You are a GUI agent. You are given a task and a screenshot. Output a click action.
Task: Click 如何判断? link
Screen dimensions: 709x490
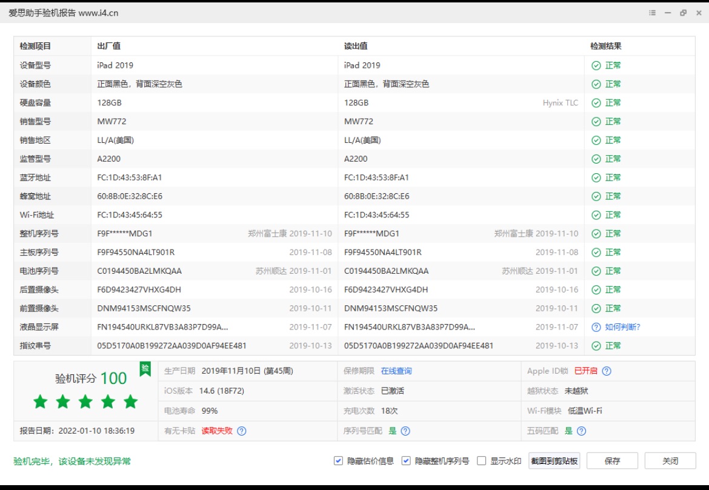(622, 327)
